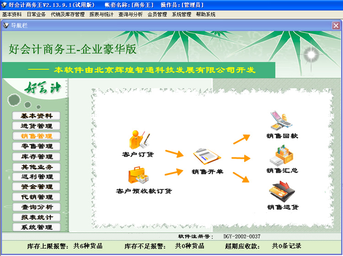Screen dimensions: 343x256
Task: Click the 共6种货品 status value
Action: point(88,246)
